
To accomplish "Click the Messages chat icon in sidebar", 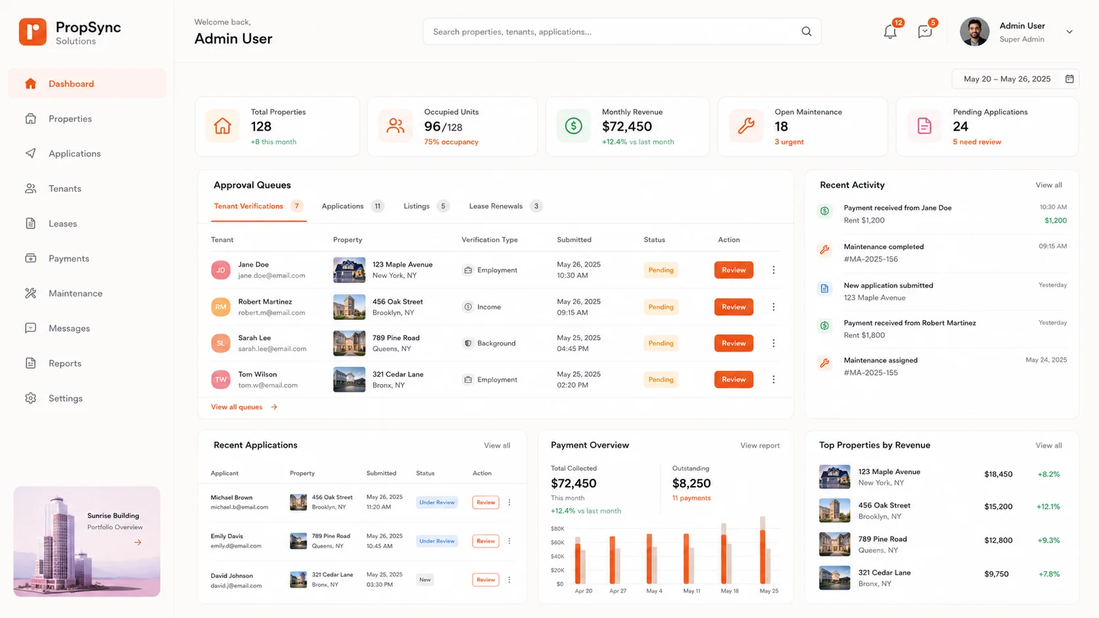I will click(30, 328).
